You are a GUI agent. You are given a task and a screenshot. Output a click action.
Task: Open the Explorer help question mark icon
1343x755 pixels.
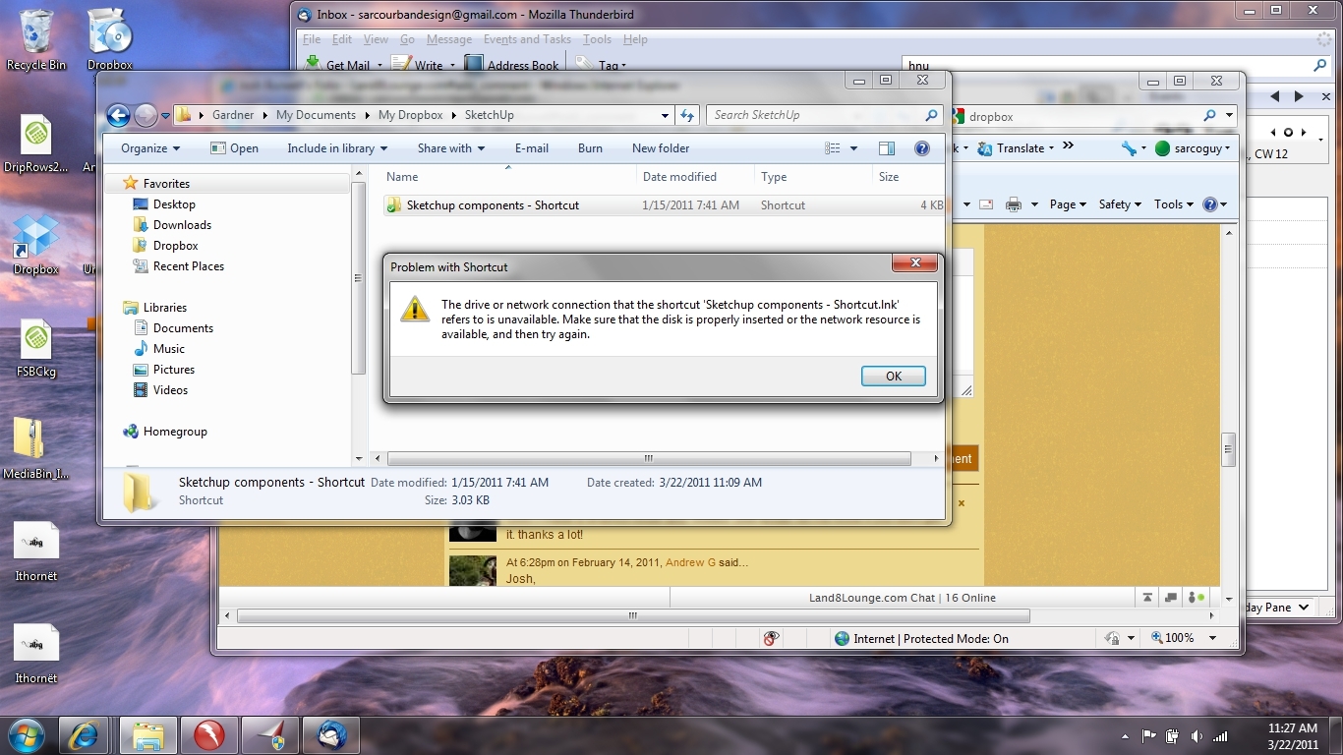point(922,148)
